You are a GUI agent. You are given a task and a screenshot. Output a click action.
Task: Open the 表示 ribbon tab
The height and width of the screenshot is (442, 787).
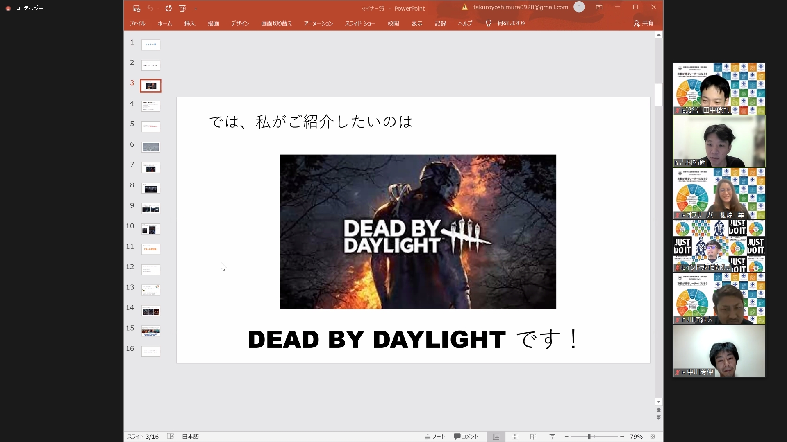tap(417, 23)
